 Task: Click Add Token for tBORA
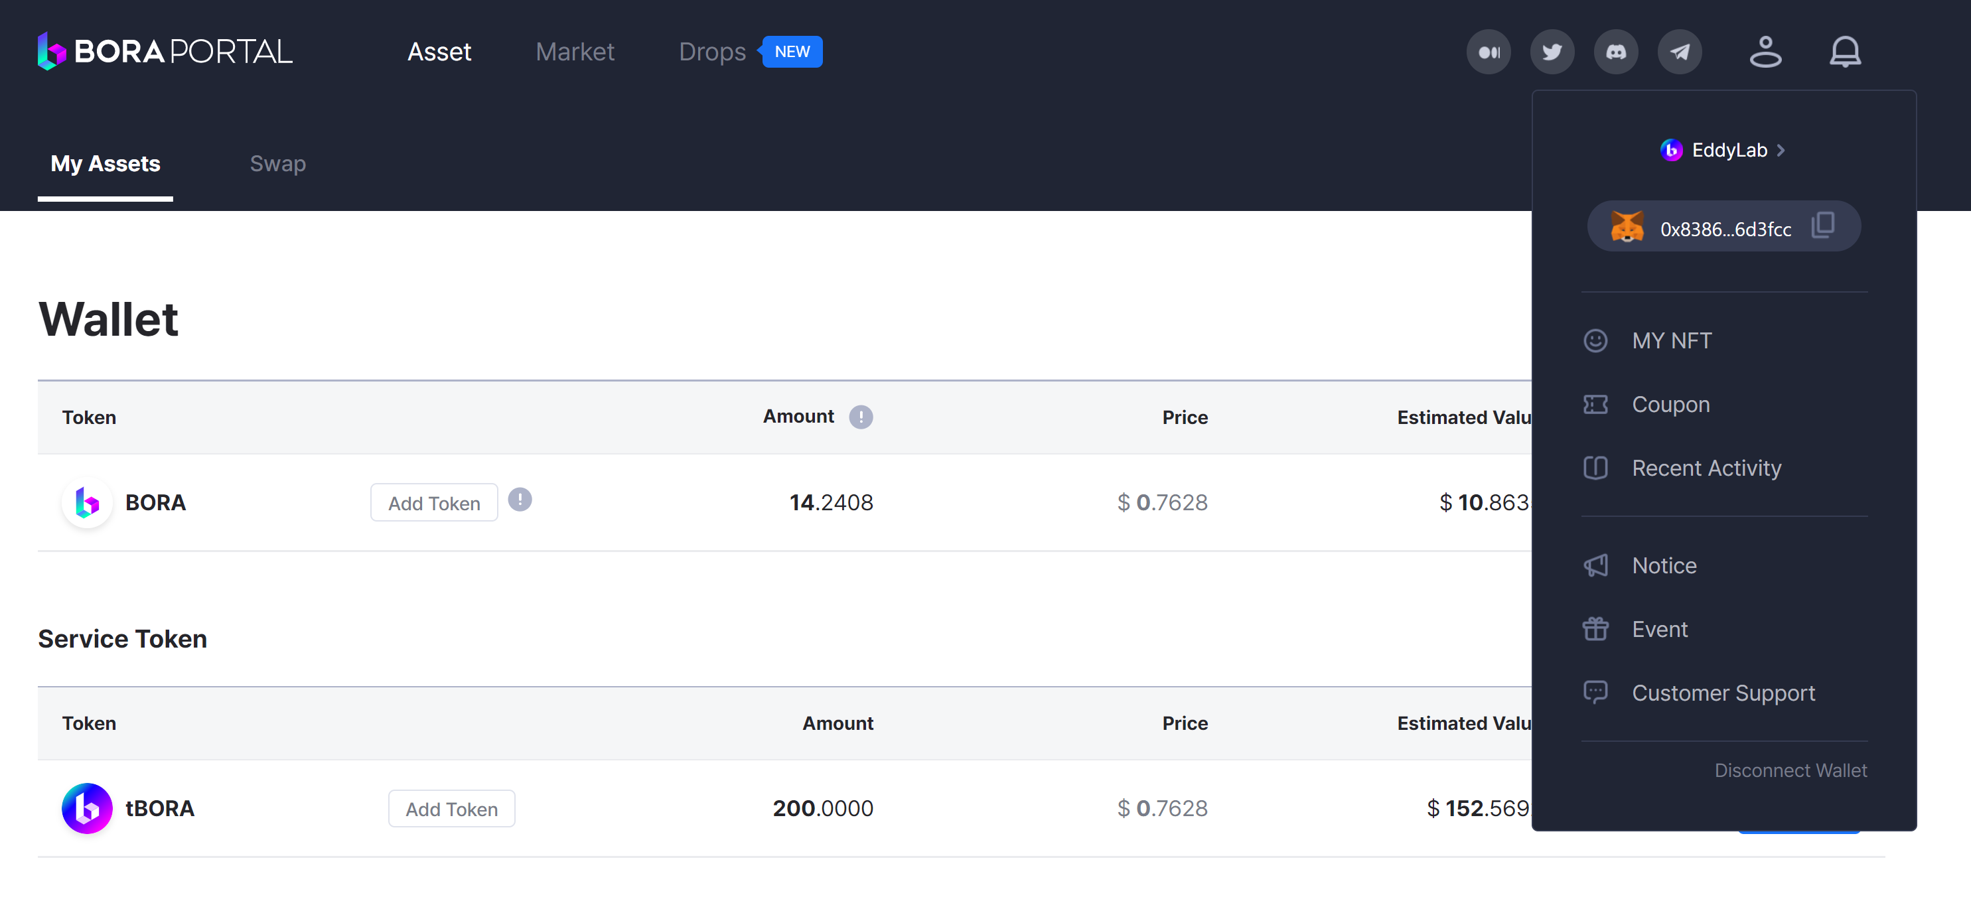(x=451, y=809)
